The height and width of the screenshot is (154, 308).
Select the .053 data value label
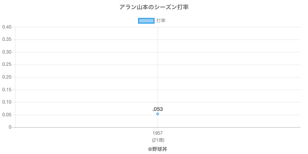pyautogui.click(x=157, y=109)
